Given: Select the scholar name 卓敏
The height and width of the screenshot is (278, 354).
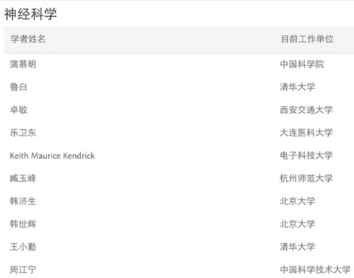Looking at the screenshot, I should pyautogui.click(x=19, y=110).
